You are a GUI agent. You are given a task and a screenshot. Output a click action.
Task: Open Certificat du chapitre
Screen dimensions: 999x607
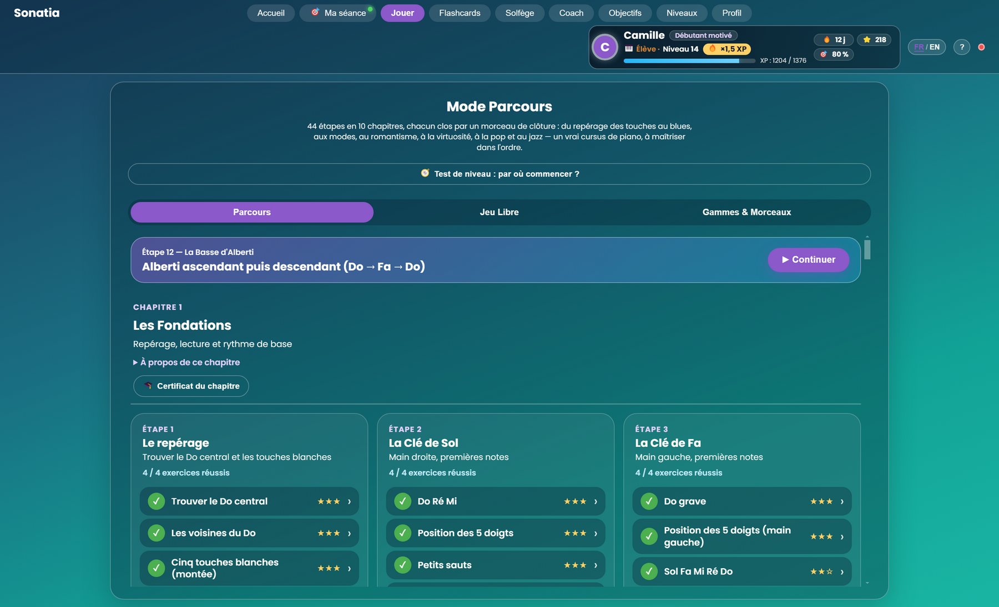pyautogui.click(x=191, y=386)
